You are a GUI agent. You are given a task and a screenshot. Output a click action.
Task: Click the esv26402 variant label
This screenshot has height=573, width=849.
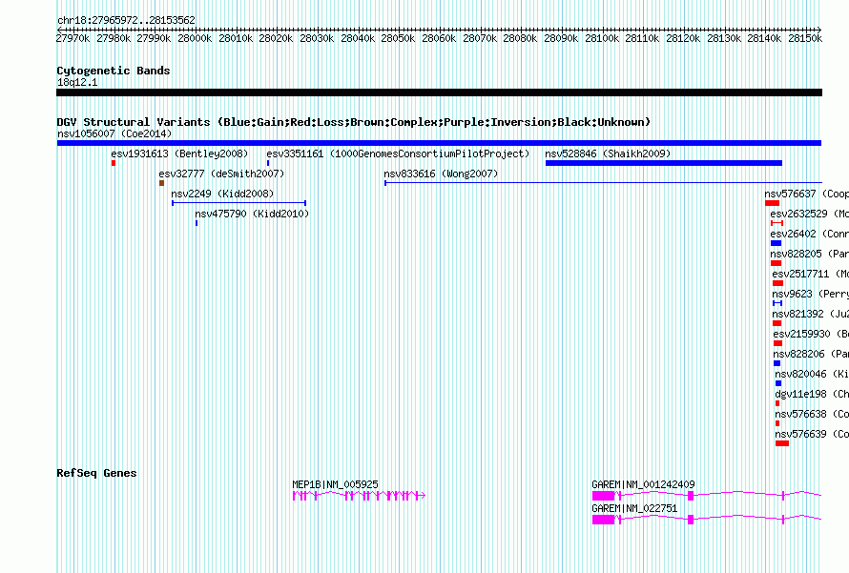pyautogui.click(x=810, y=234)
